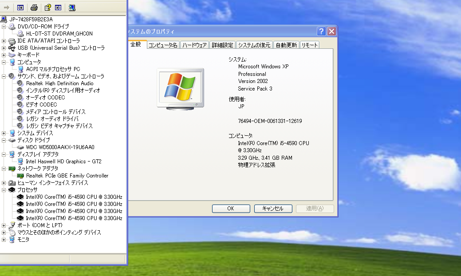
Task: Click the インテル(R) ディスプレイ用オーディオ icon
Action: click(20, 90)
